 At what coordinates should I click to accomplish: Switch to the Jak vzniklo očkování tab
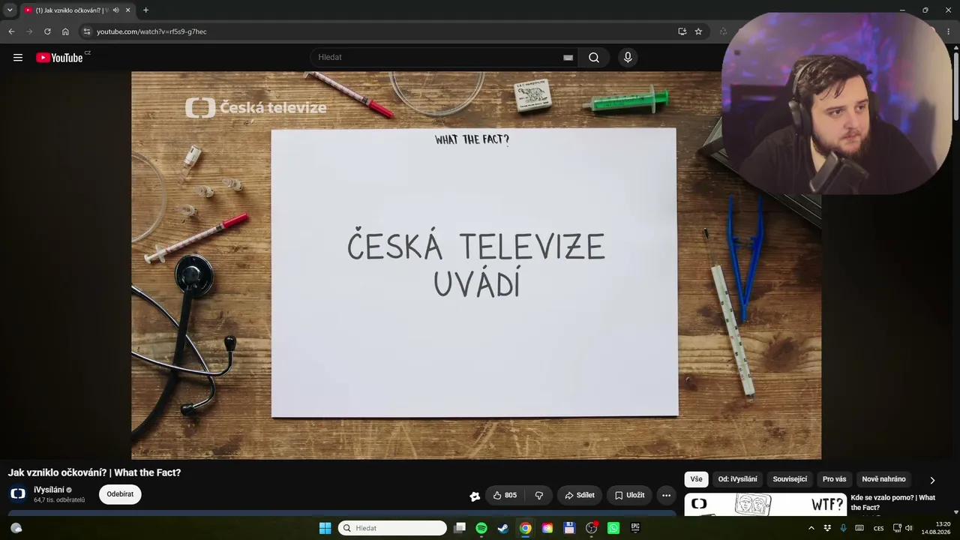[71, 10]
